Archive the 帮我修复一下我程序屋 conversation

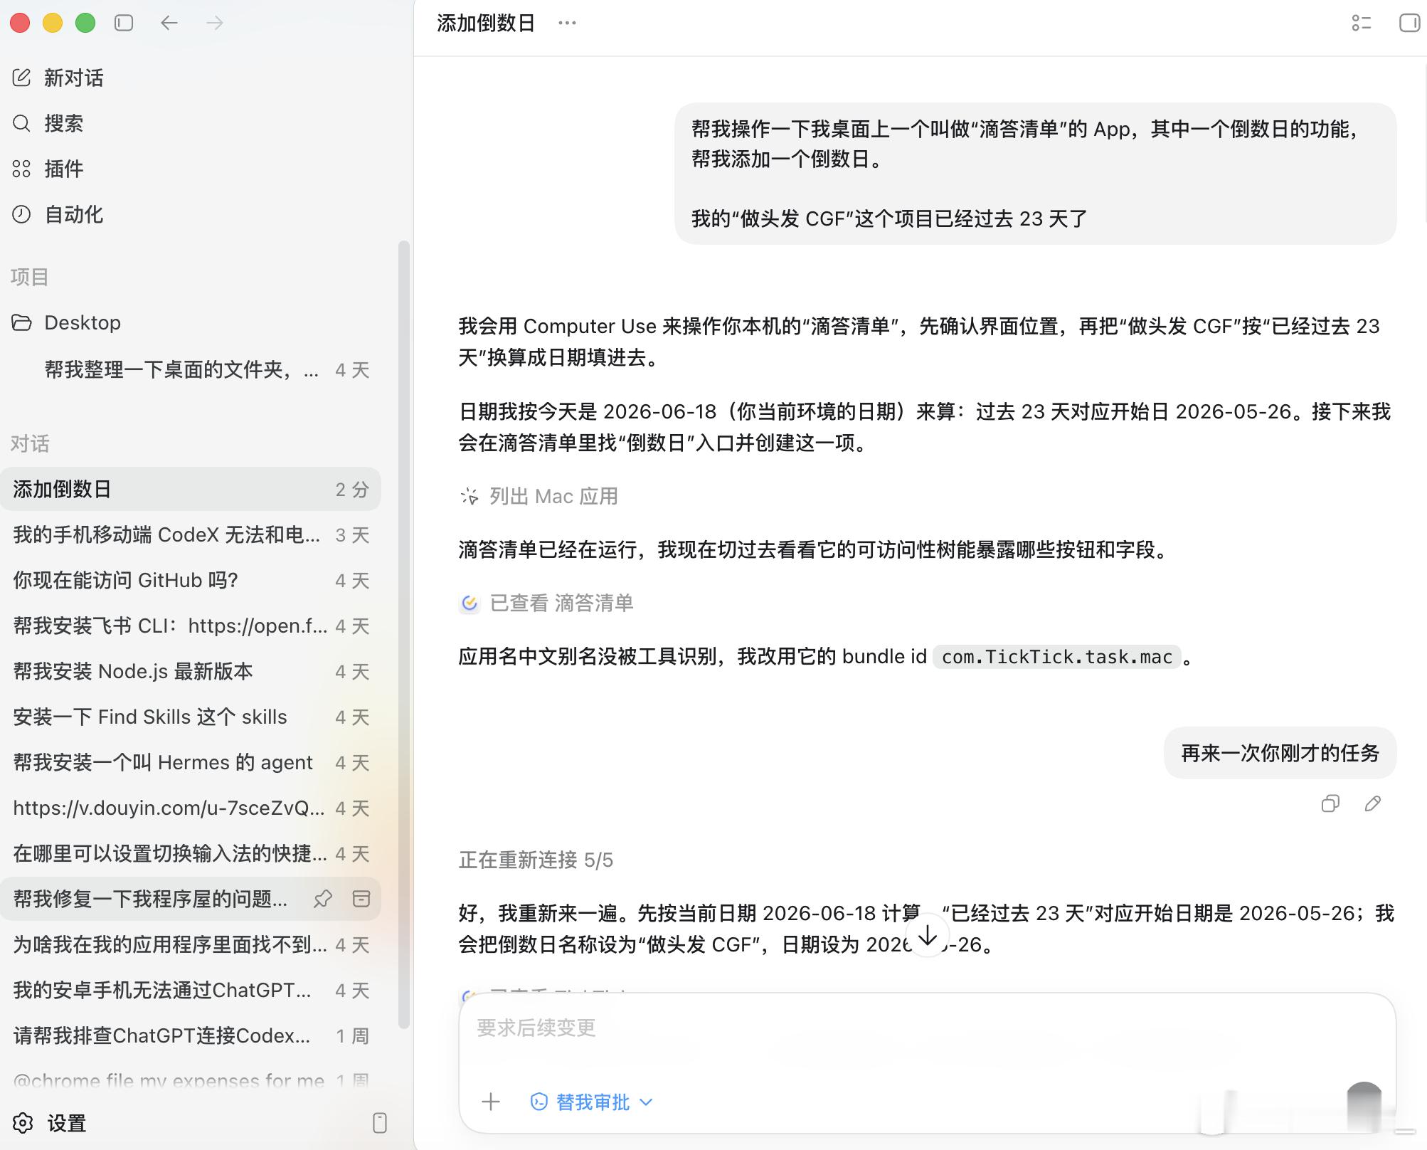[361, 899]
